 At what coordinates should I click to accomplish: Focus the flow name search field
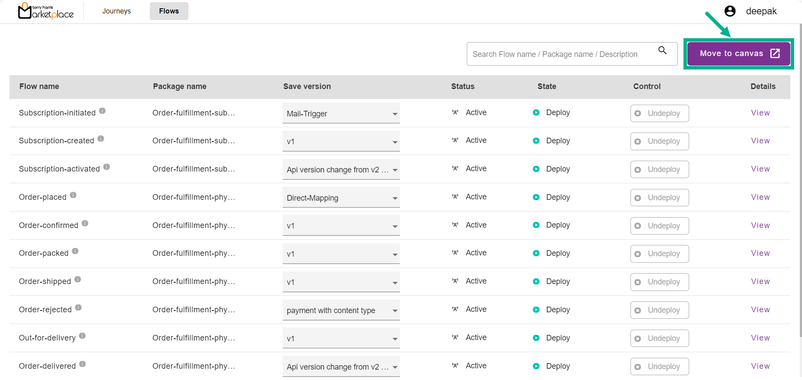(x=560, y=54)
